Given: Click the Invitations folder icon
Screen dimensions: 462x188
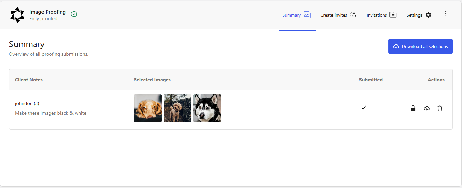Looking at the screenshot, I should 393,15.
